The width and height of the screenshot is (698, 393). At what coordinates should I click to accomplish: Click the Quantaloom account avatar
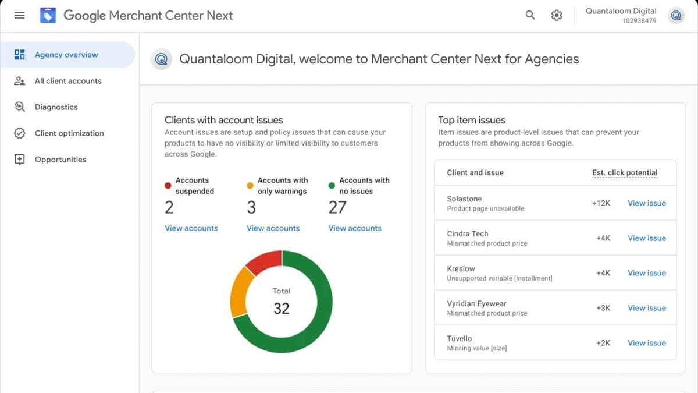coord(675,16)
